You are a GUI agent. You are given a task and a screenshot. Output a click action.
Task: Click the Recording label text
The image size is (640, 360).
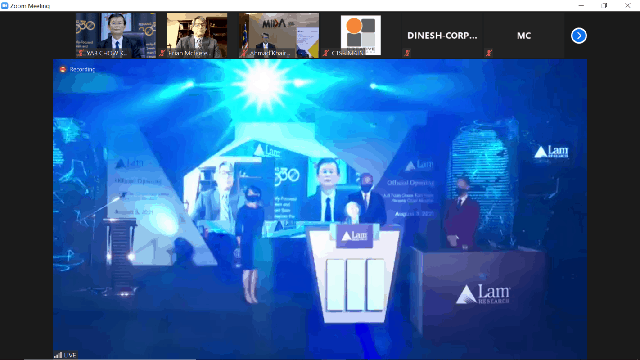(83, 69)
